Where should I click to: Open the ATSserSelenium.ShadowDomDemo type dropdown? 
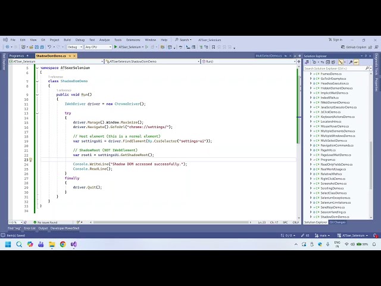click(152, 61)
